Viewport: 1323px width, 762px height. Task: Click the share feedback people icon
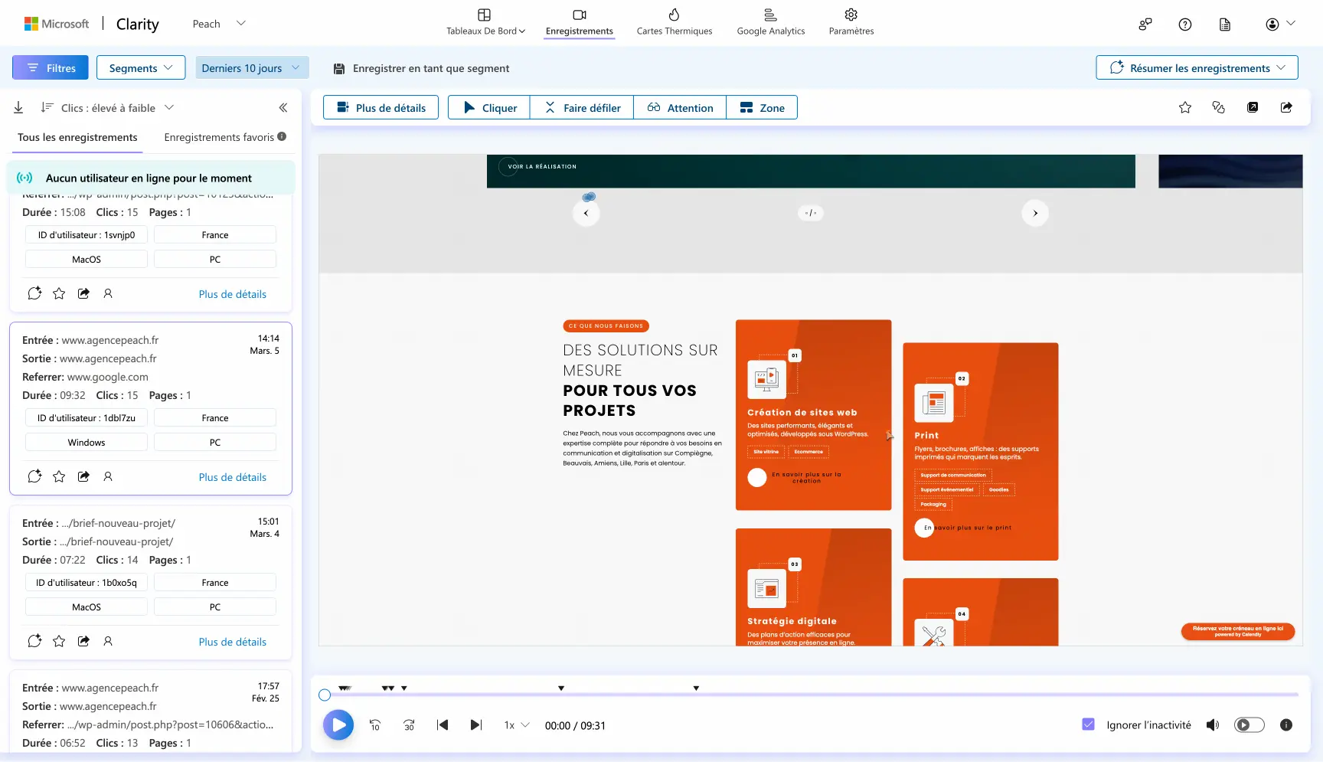point(1145,25)
